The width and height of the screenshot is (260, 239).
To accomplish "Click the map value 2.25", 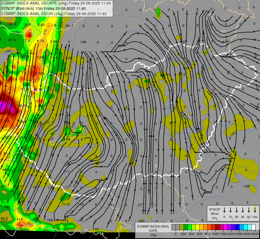I will 69,58.
